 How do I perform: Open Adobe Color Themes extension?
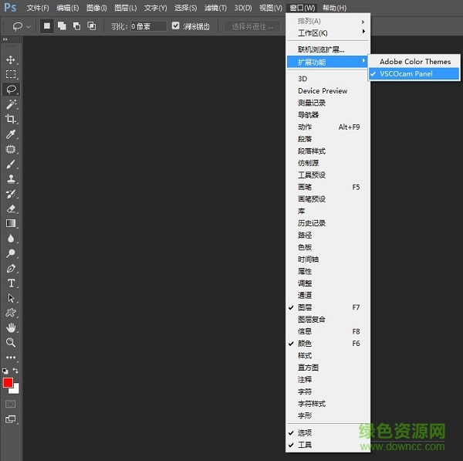415,62
